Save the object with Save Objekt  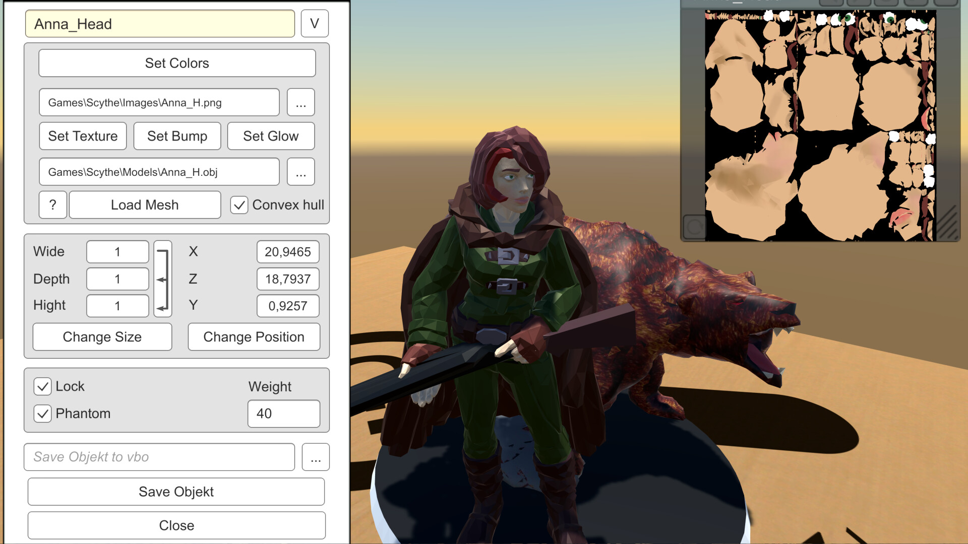pos(176,492)
